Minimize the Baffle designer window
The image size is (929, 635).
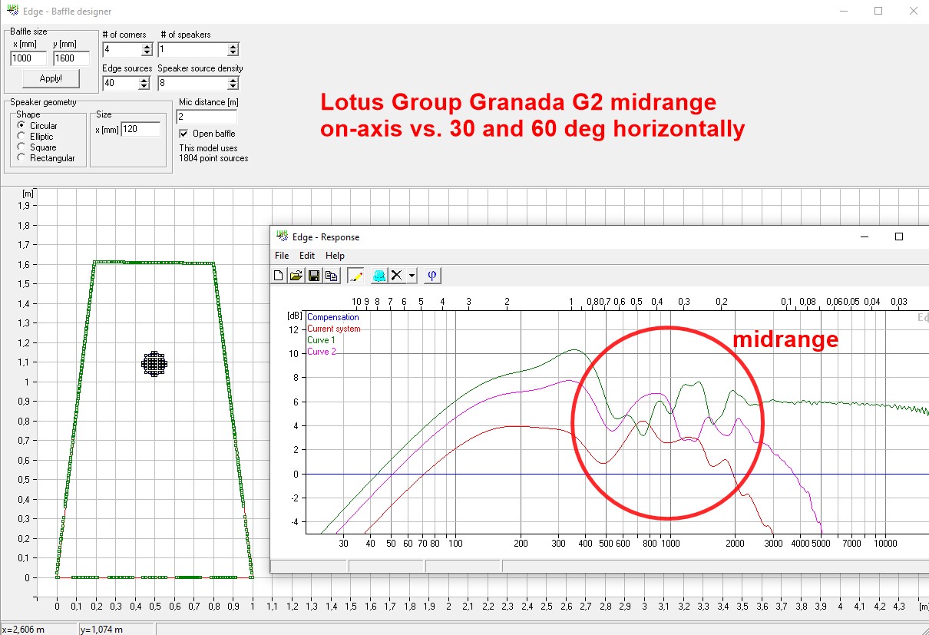coord(844,11)
